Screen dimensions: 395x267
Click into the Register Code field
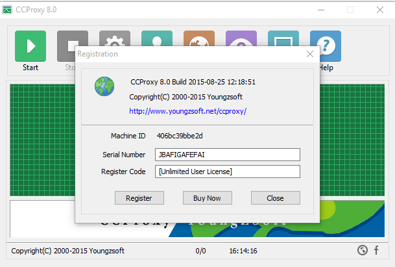228,172
